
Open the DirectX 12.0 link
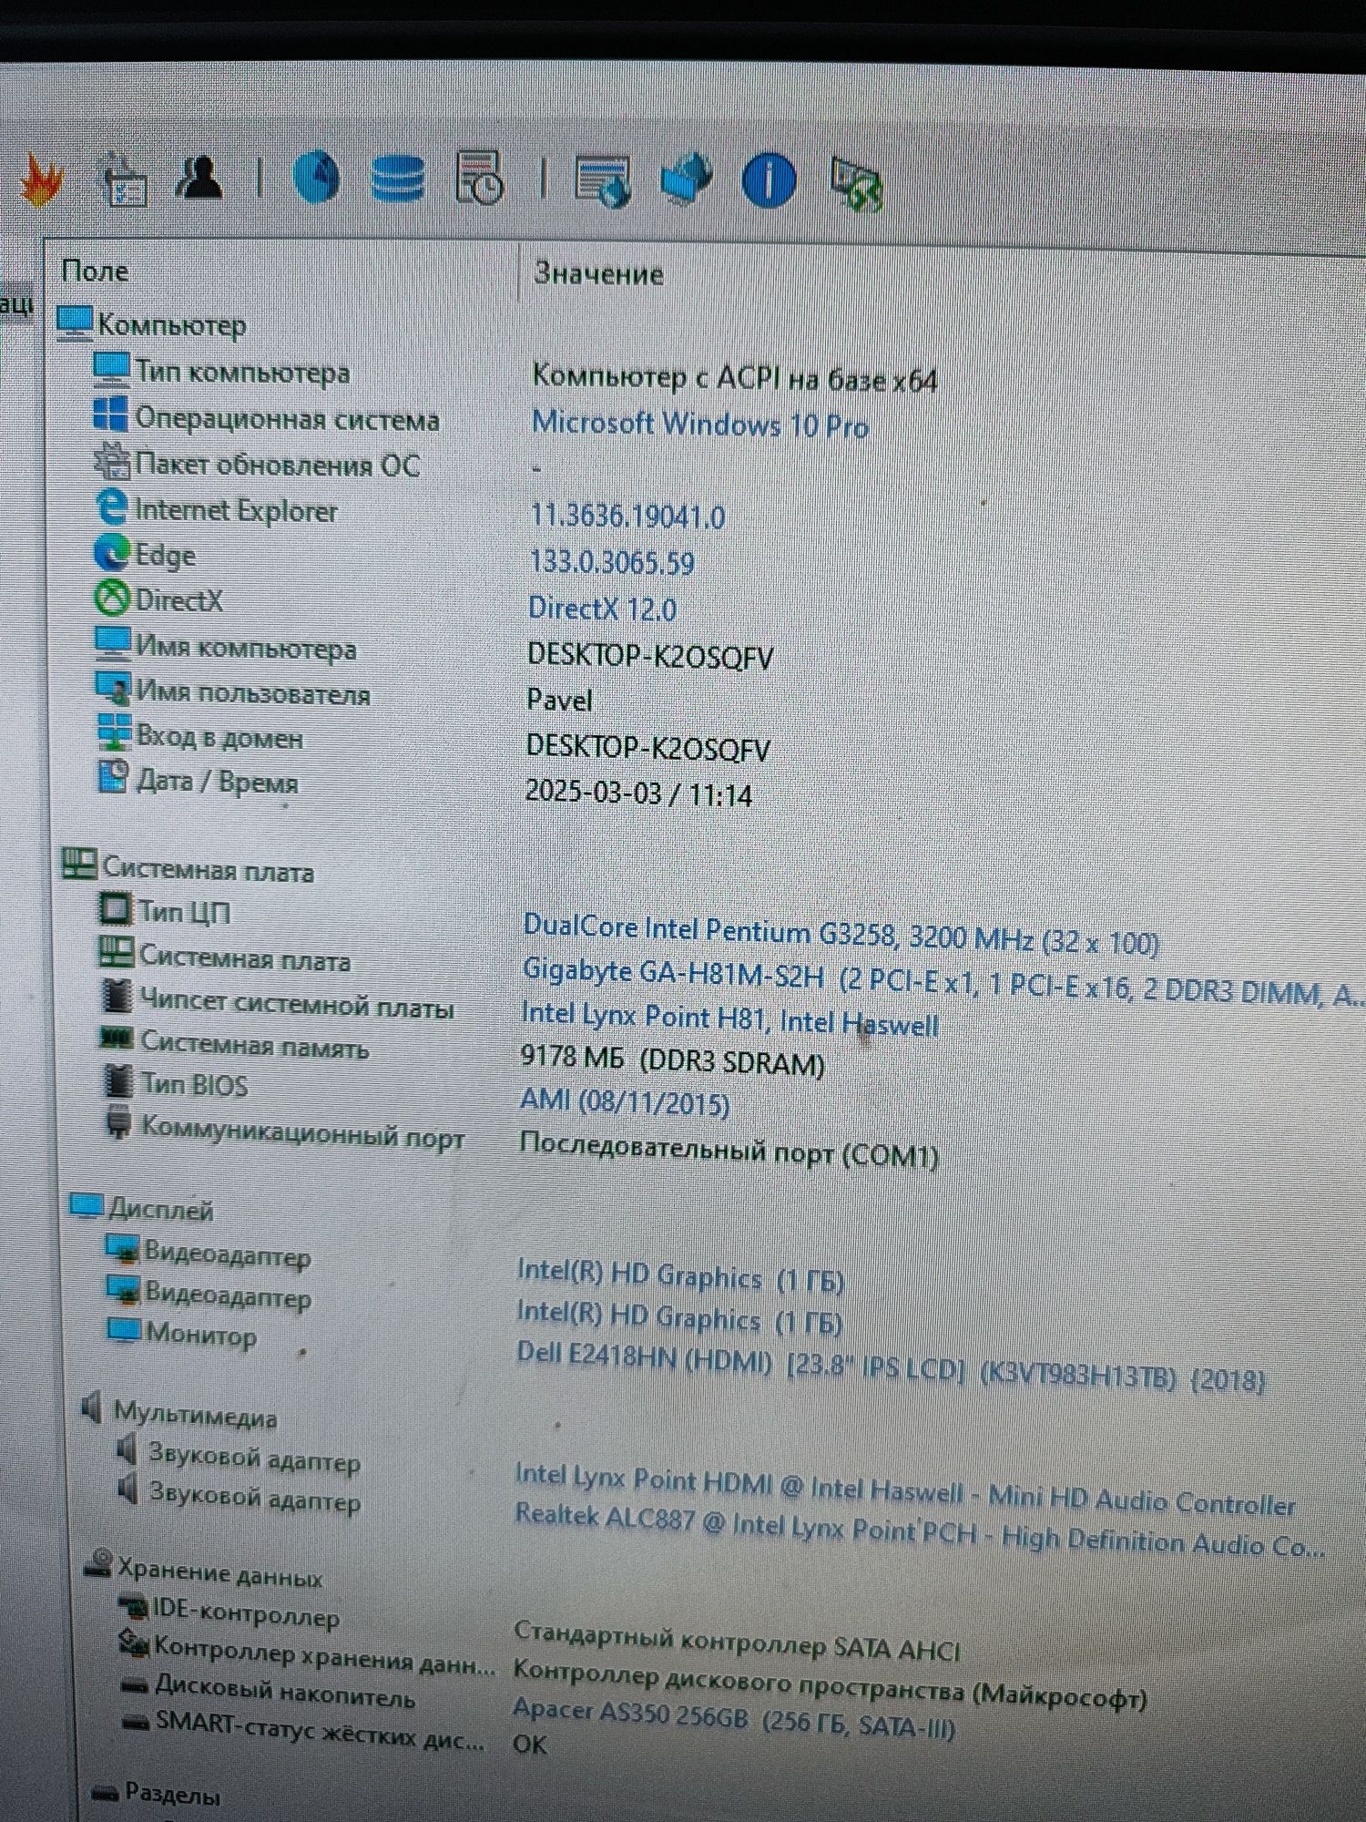602,609
